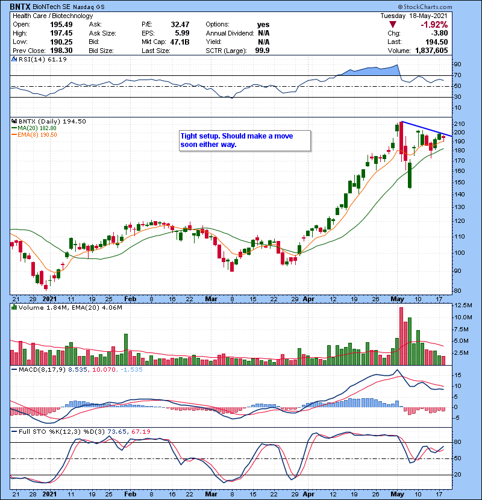Click the SCTR (Large) value 99.9
The width and height of the screenshot is (482, 500).
coord(262,51)
